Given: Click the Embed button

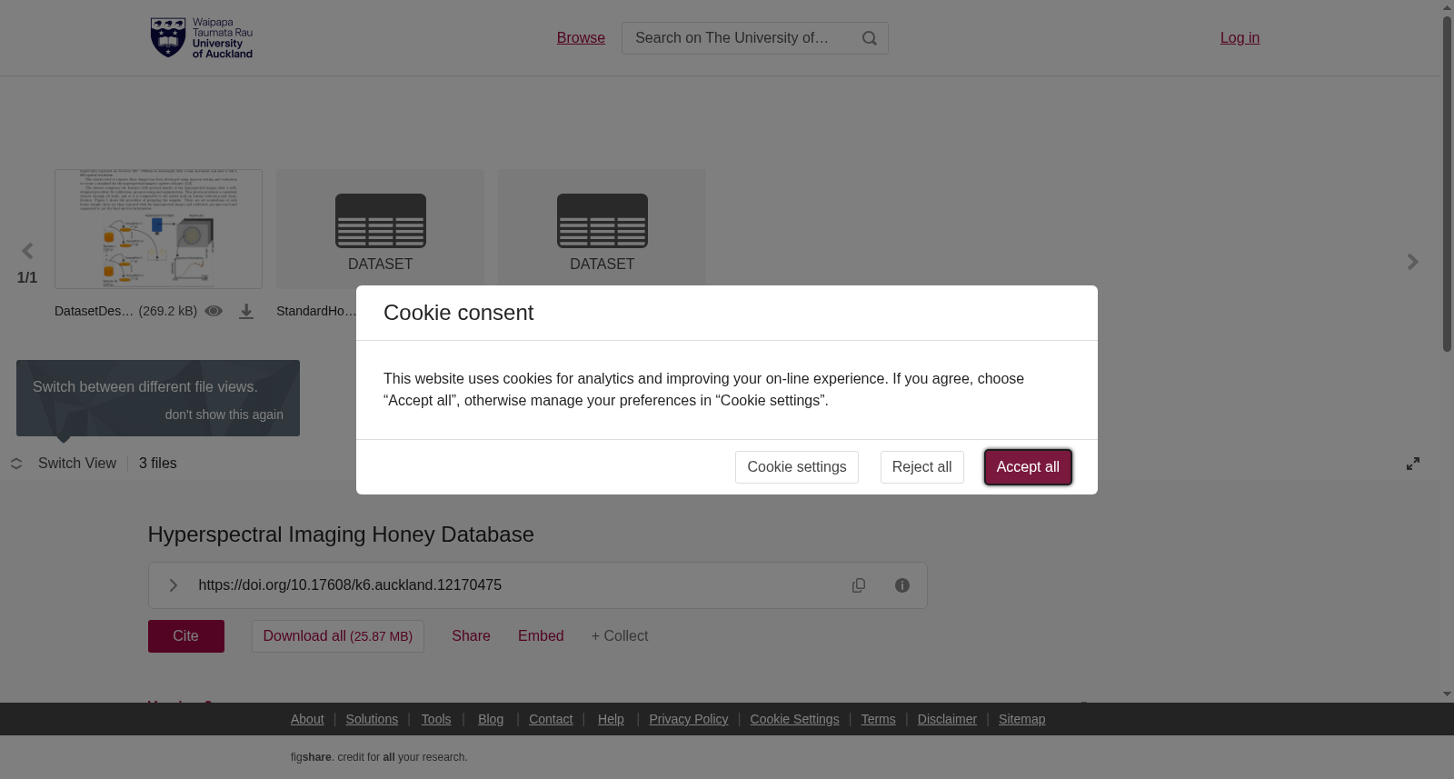Looking at the screenshot, I should click(541, 636).
